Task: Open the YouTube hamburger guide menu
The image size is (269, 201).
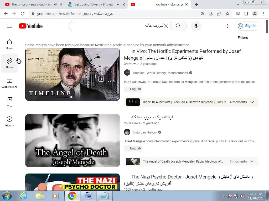Action: click(x=9, y=26)
